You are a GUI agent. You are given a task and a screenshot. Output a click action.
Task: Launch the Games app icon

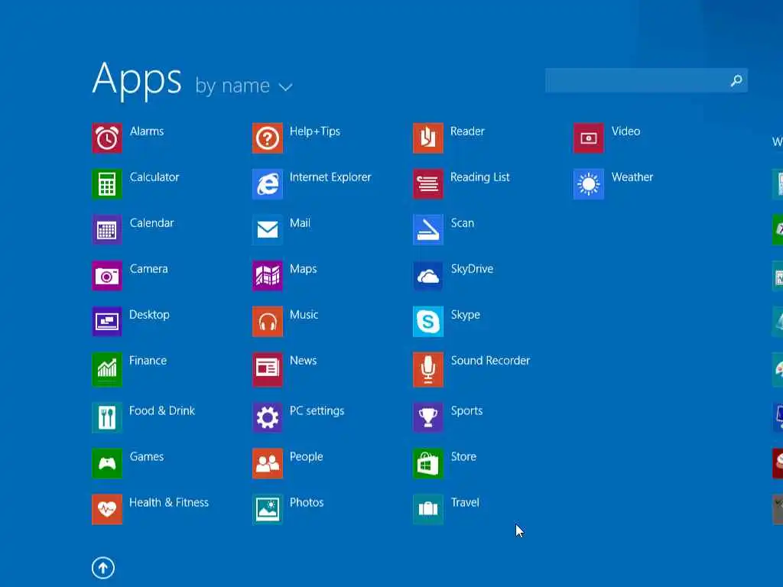(107, 463)
